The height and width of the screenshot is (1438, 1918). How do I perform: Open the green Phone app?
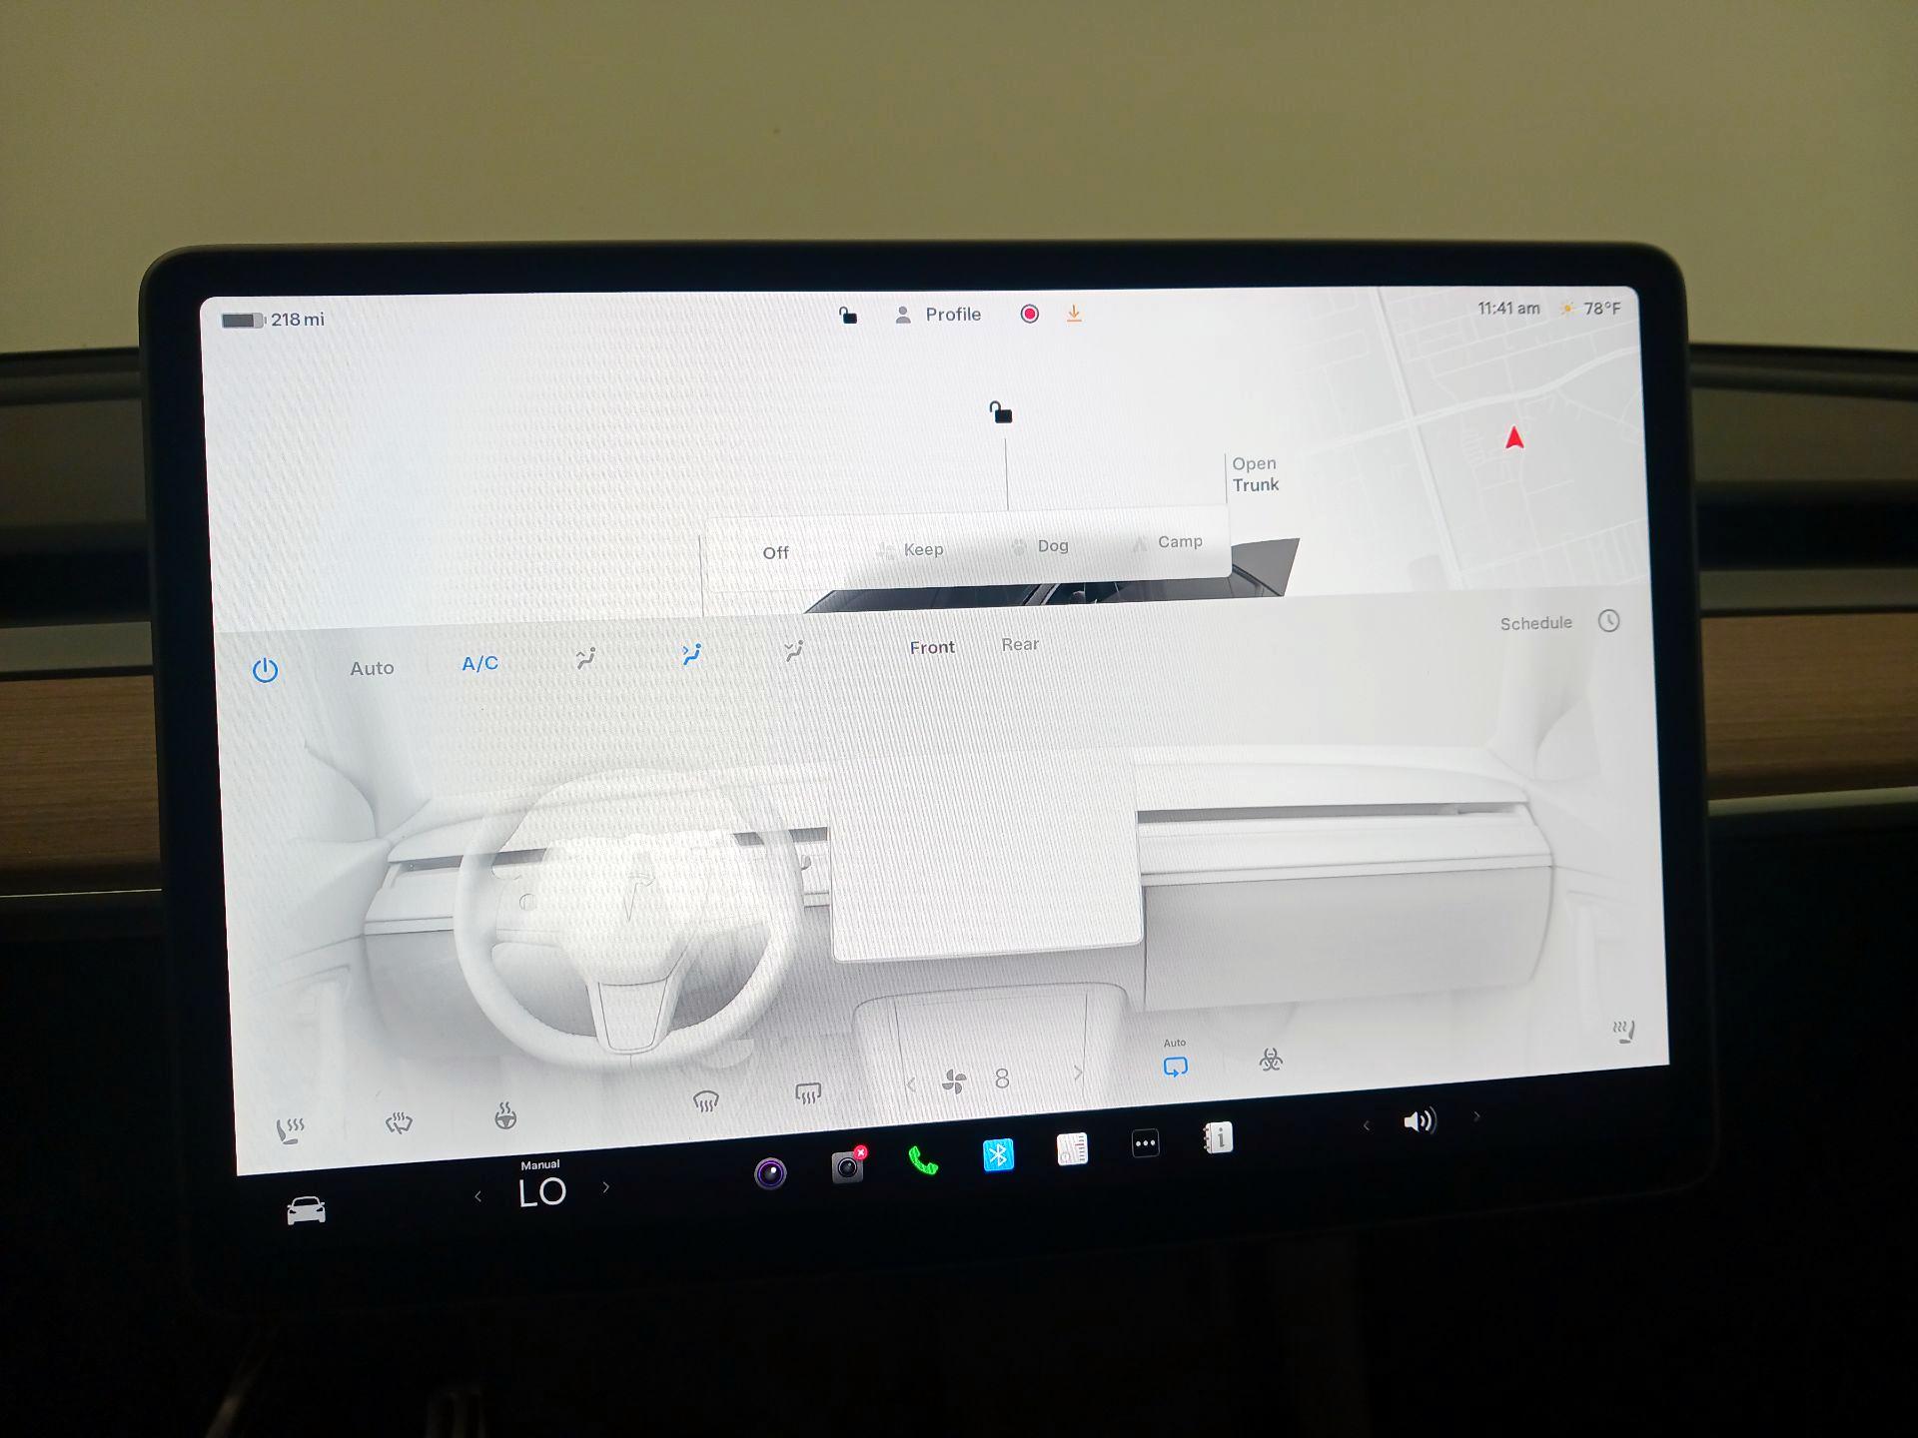[923, 1160]
